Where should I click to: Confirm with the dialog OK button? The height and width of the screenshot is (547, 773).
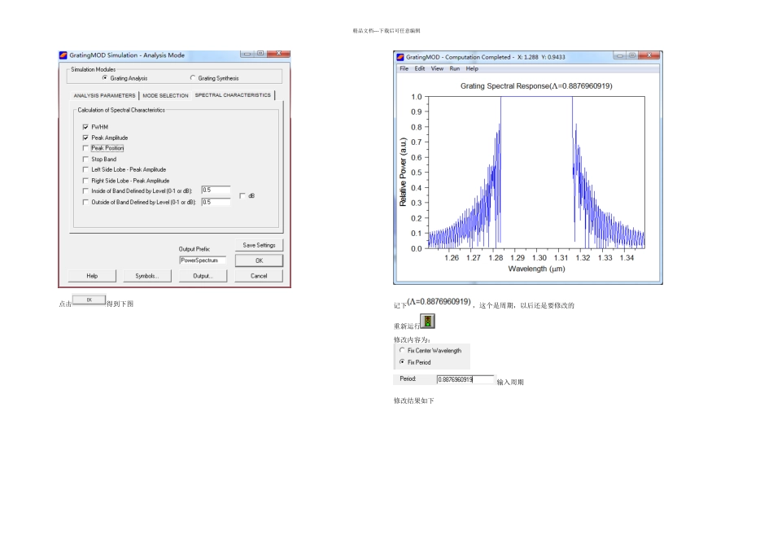(x=259, y=260)
